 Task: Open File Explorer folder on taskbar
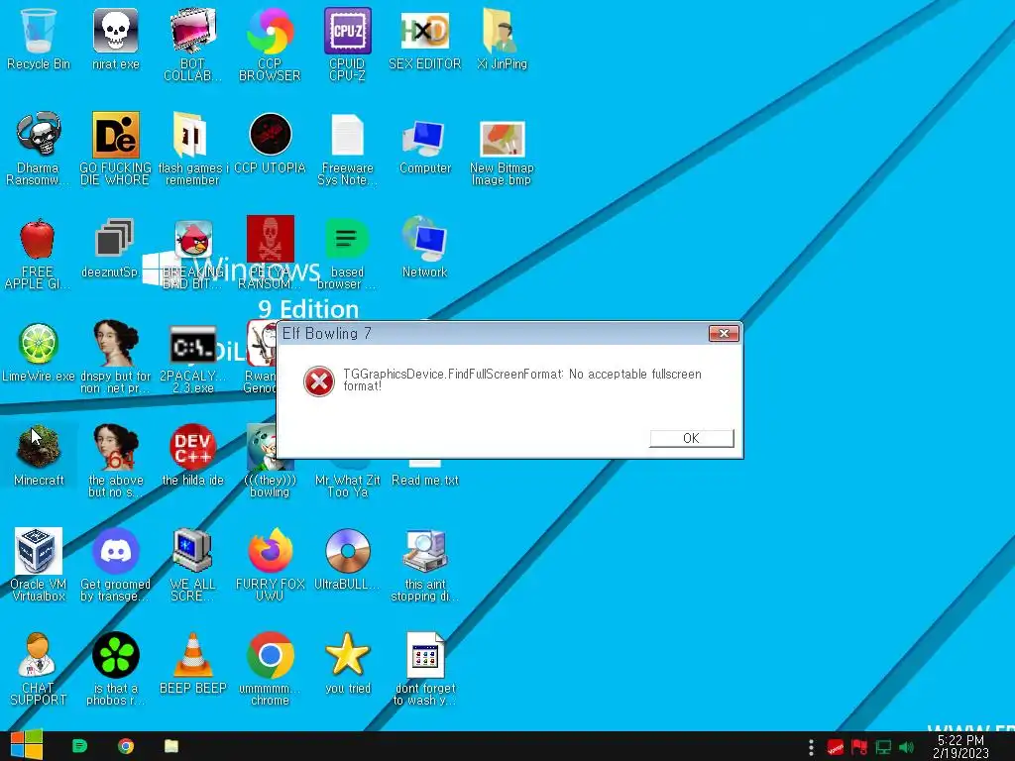point(171,746)
